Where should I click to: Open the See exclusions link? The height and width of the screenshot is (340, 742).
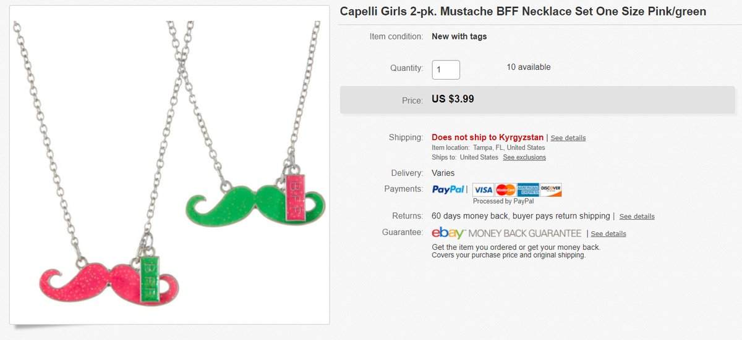(x=524, y=157)
